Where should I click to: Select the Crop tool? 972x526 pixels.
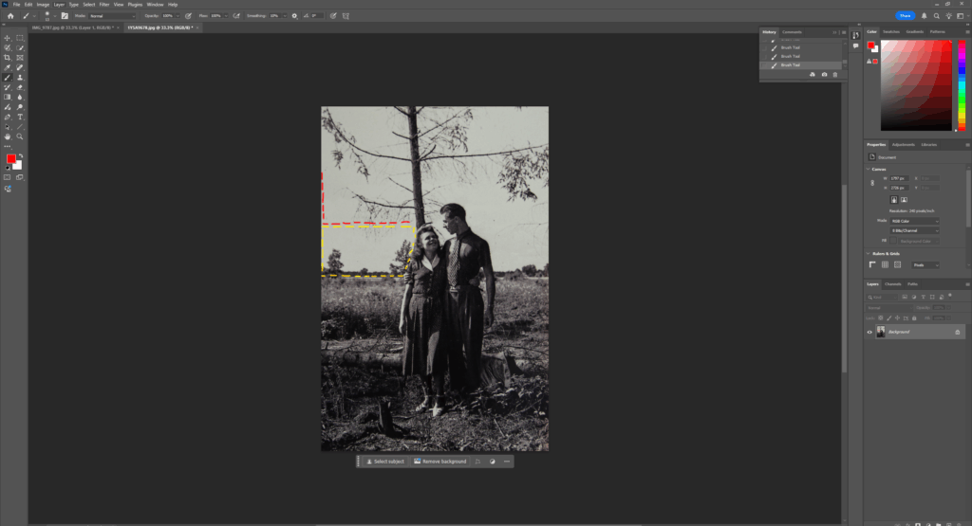click(8, 58)
